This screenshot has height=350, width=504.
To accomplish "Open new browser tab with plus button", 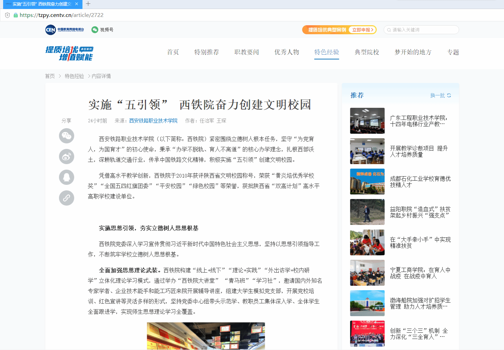I will (x=88, y=4).
